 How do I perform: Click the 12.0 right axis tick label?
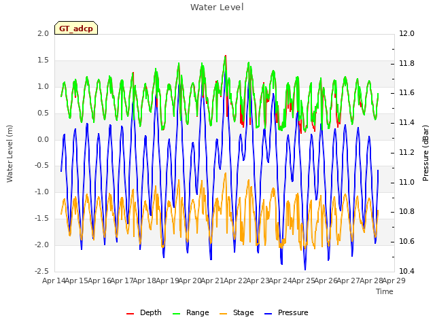tap(406, 33)
